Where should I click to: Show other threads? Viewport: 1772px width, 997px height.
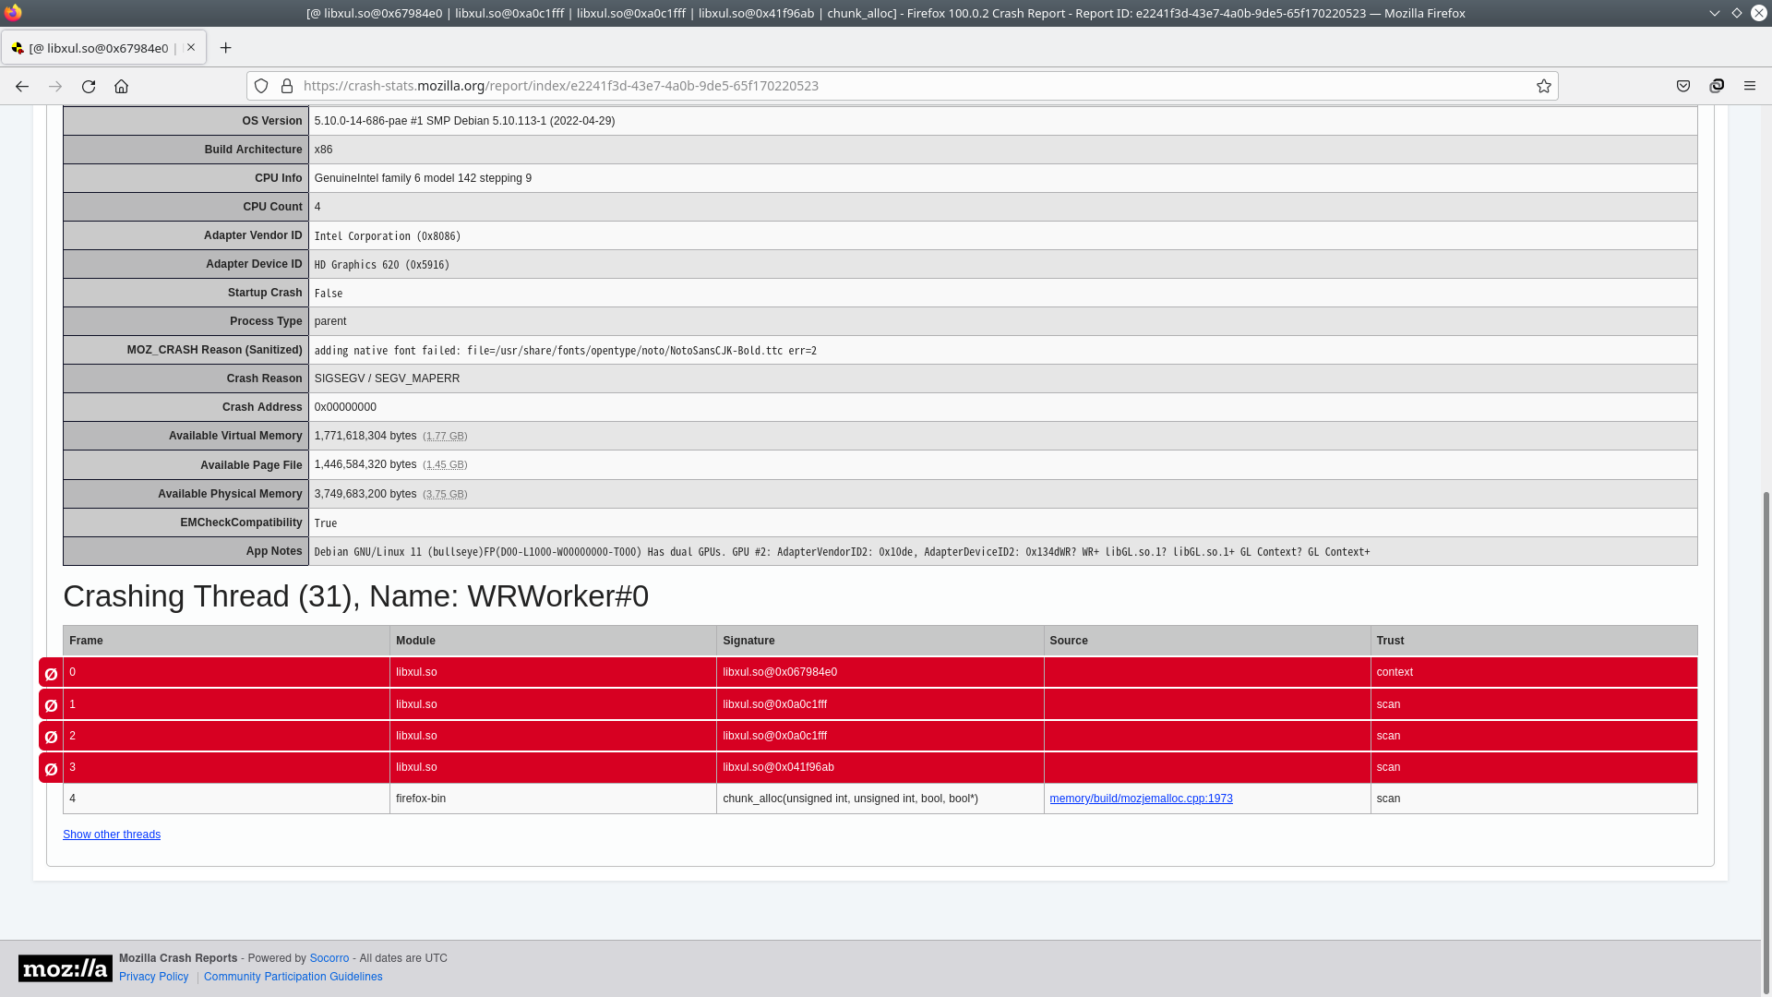112,835
